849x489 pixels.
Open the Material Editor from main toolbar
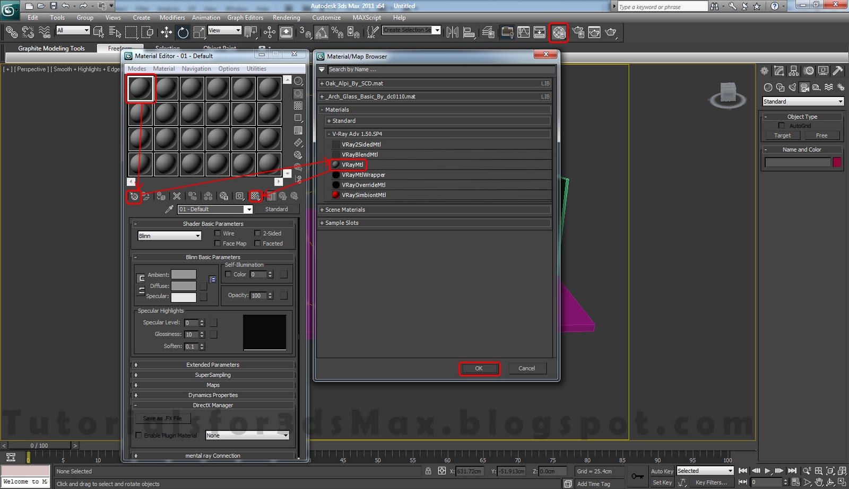(558, 32)
